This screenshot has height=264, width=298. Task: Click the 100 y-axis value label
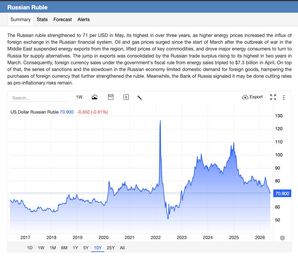(279, 155)
